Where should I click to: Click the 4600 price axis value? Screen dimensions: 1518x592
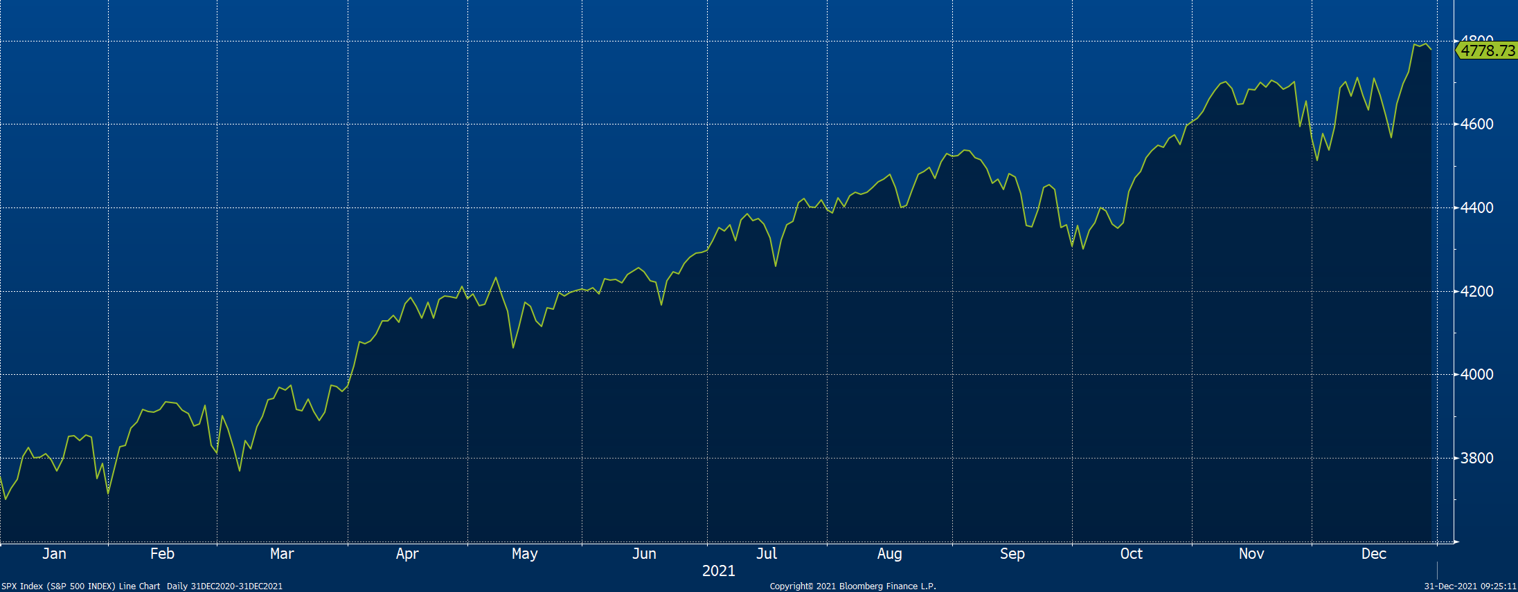(1477, 124)
